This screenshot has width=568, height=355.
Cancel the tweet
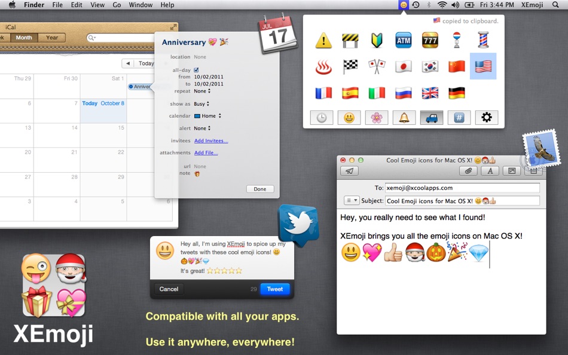coord(169,289)
